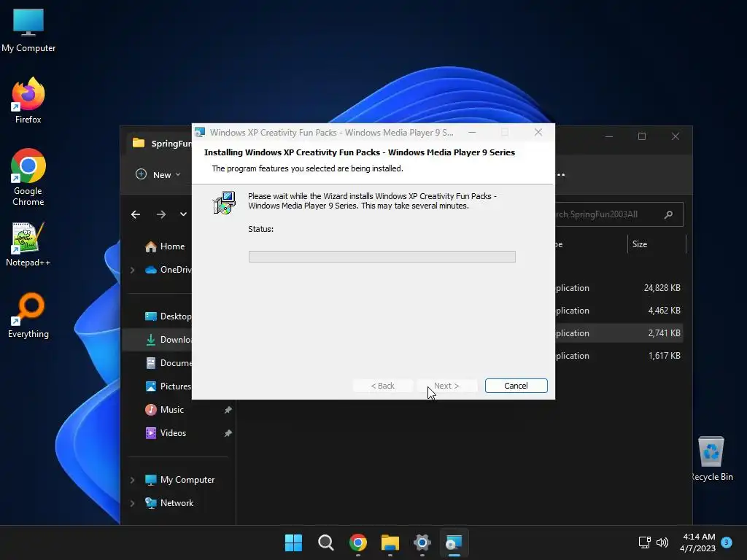Viewport: 747px width, 560px height.
Task: Click the network icon in system tray
Action: point(645,542)
